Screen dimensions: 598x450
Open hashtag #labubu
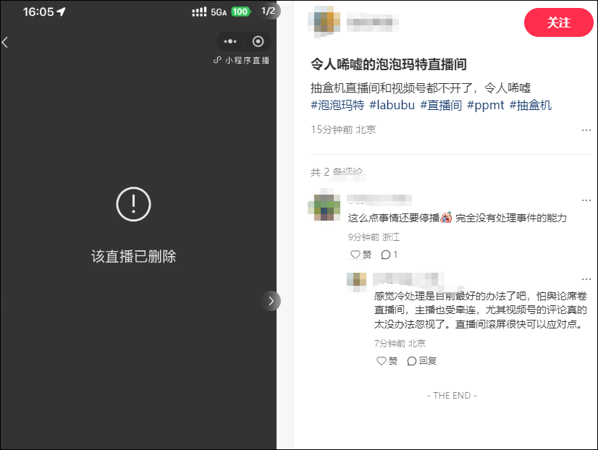[x=392, y=105]
